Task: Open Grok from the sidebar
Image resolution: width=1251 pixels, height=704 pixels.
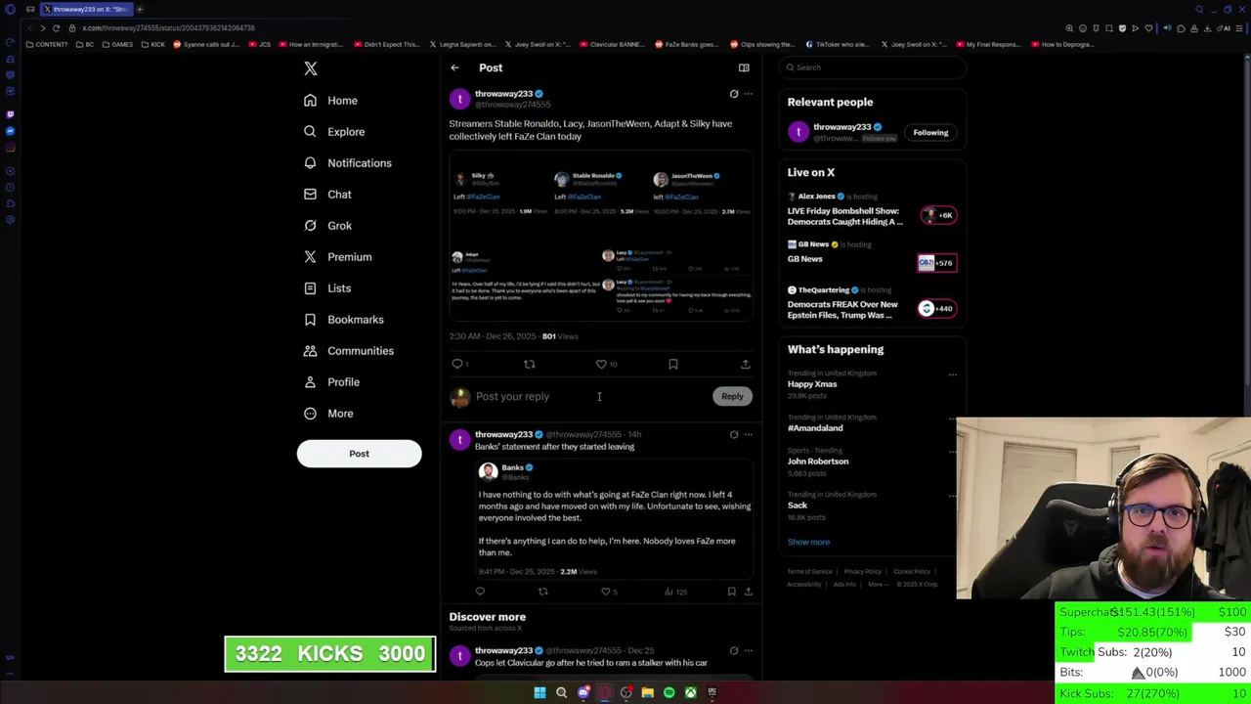Action: coord(327,226)
